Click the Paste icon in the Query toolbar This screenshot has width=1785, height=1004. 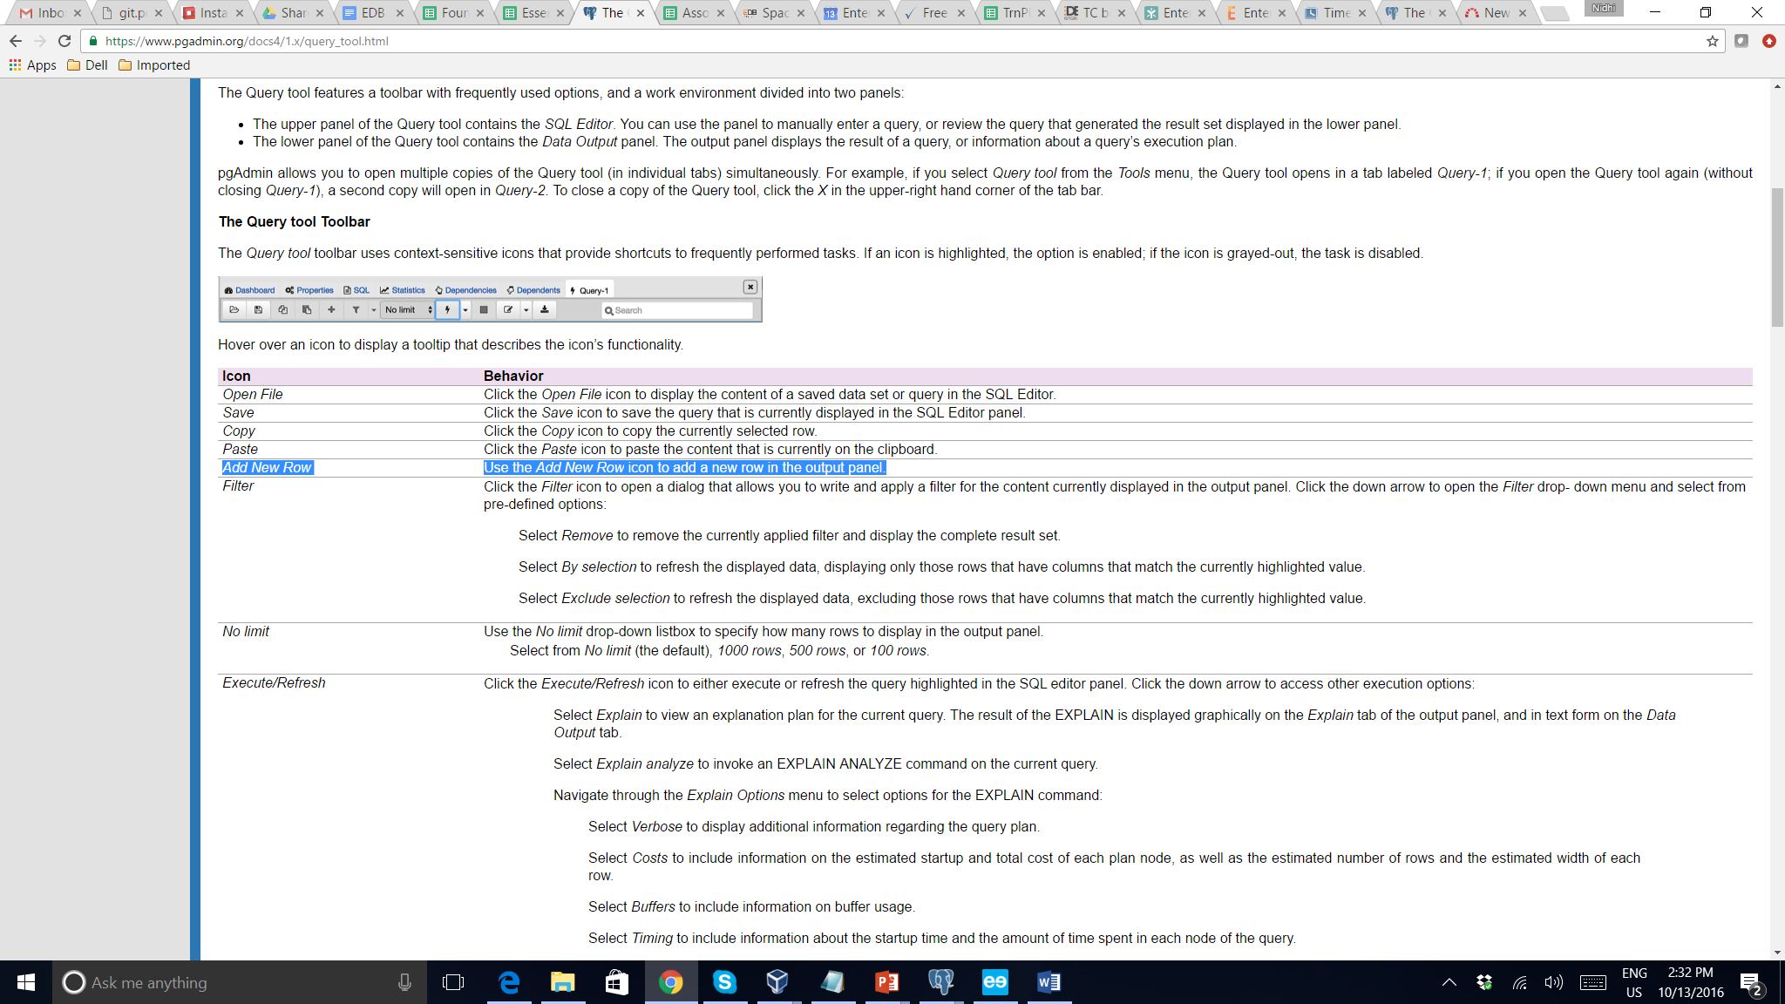pyautogui.click(x=307, y=309)
